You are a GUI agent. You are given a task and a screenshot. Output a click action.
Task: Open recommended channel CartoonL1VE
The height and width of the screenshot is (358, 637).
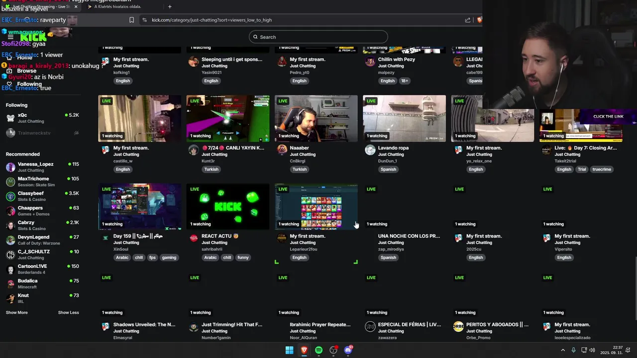click(42, 269)
